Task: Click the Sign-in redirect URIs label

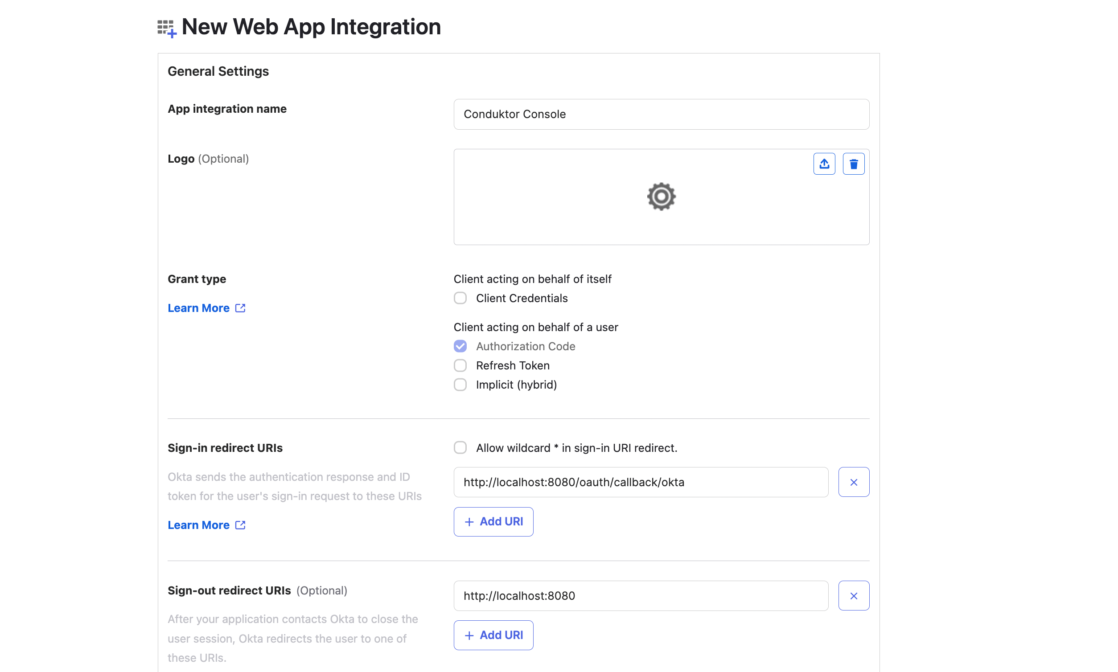Action: 225,448
